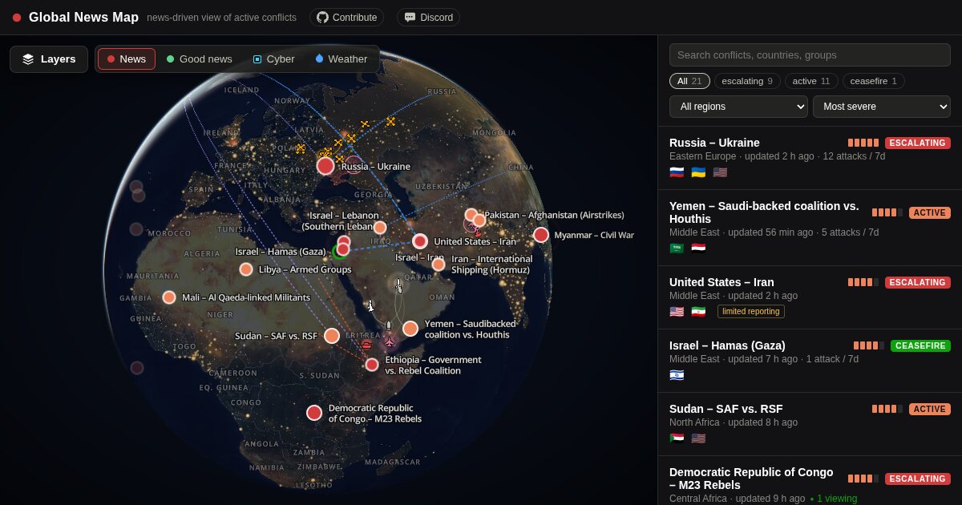The width and height of the screenshot is (962, 505).
Task: Click the ESCALATING badge on Russia – Ukraine
Action: tap(918, 143)
